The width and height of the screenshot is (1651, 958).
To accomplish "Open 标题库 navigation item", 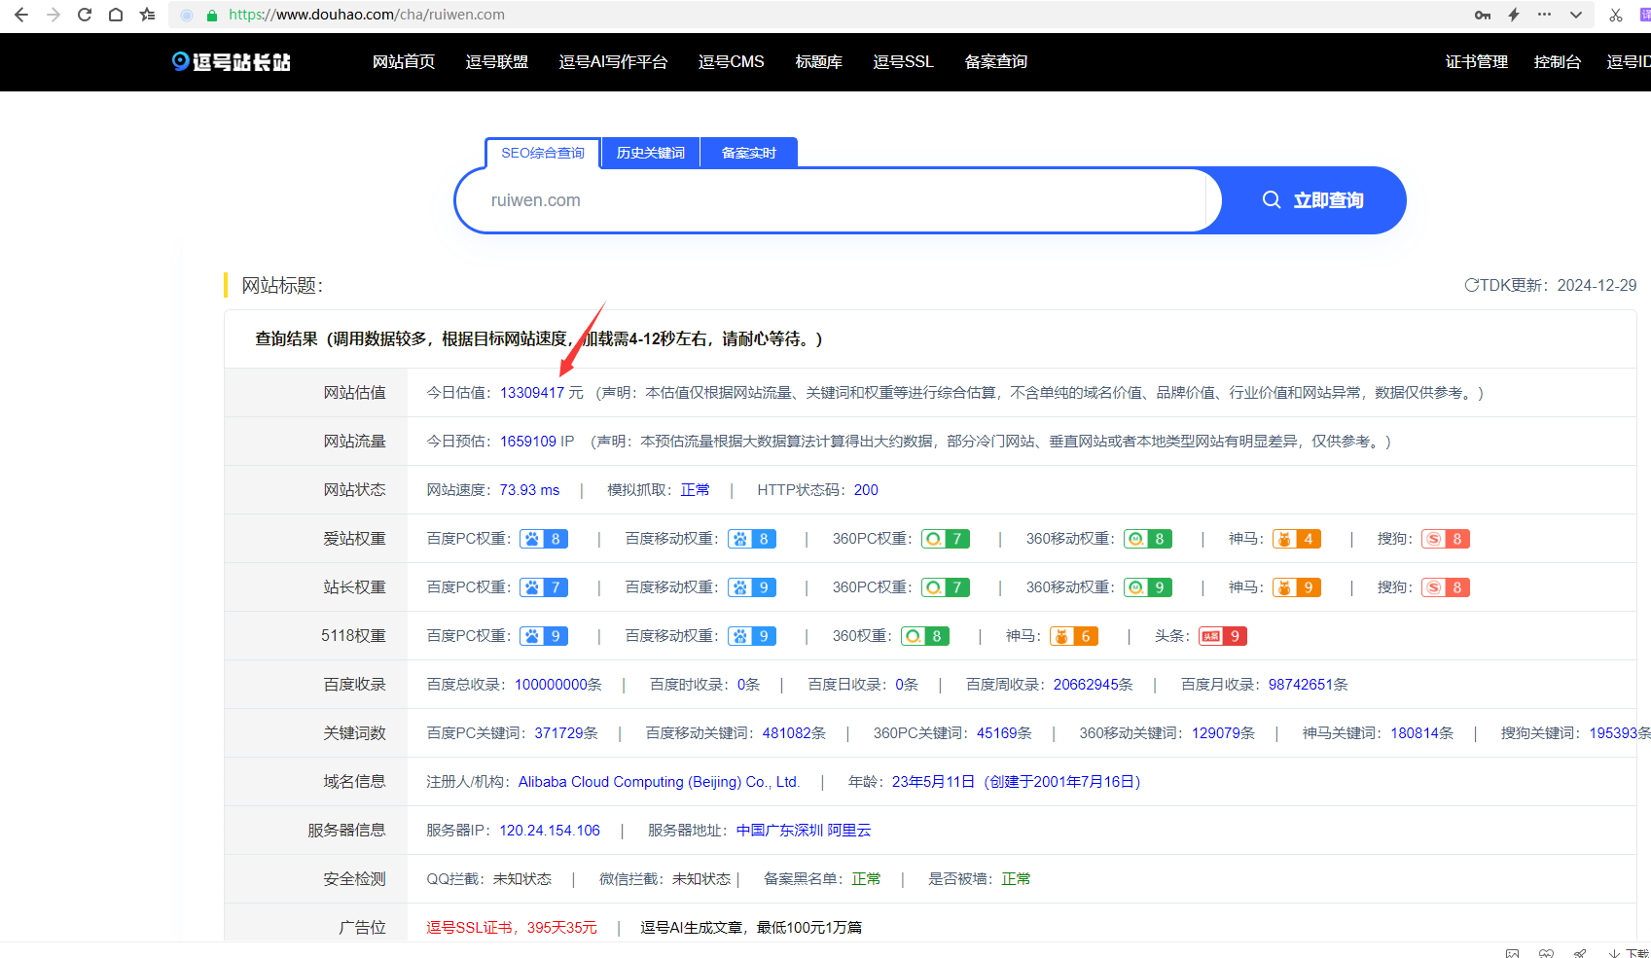I will (x=819, y=61).
